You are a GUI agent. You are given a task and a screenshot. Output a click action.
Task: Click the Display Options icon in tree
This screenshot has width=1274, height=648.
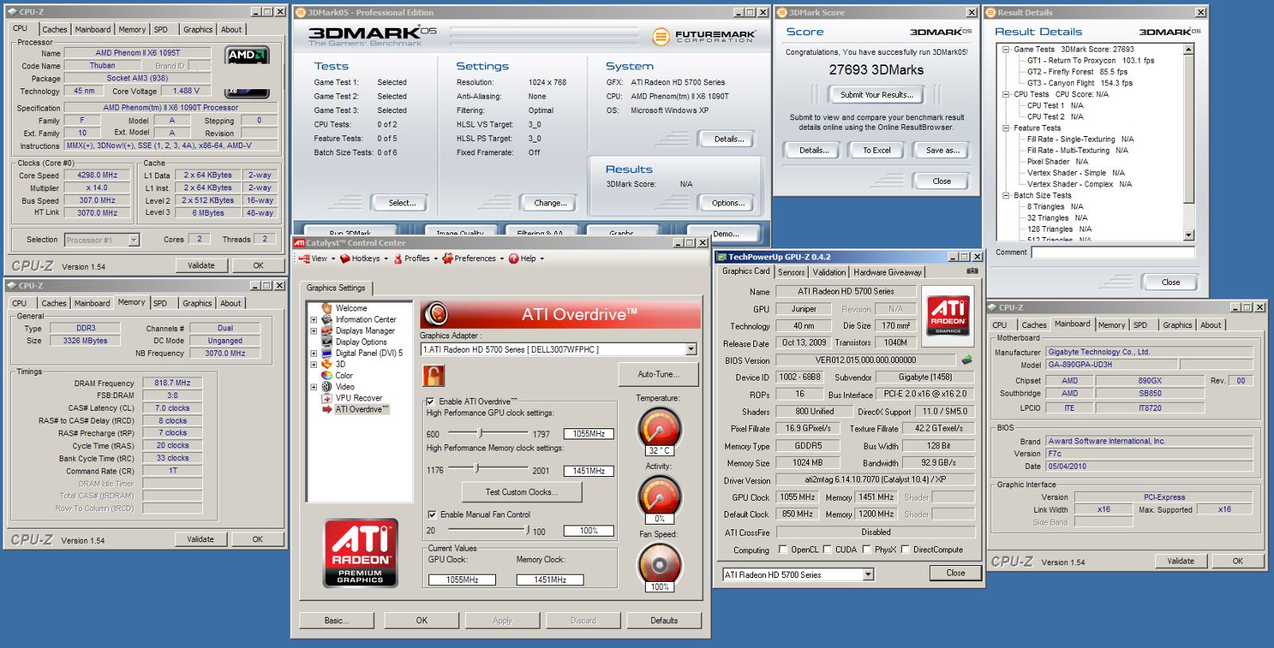[326, 342]
